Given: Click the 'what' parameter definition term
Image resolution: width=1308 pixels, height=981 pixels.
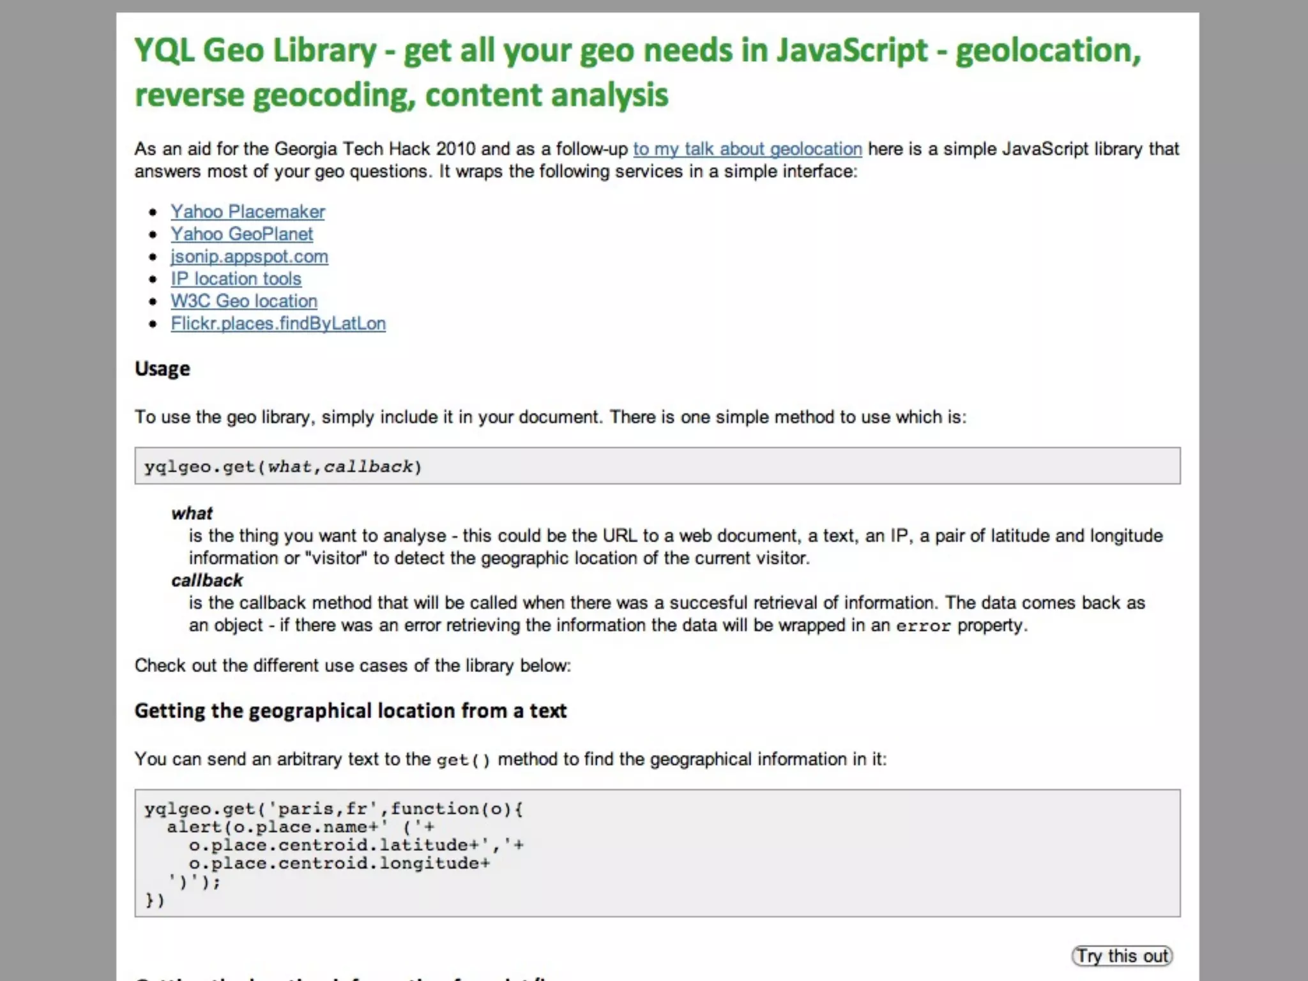Looking at the screenshot, I should coord(192,513).
